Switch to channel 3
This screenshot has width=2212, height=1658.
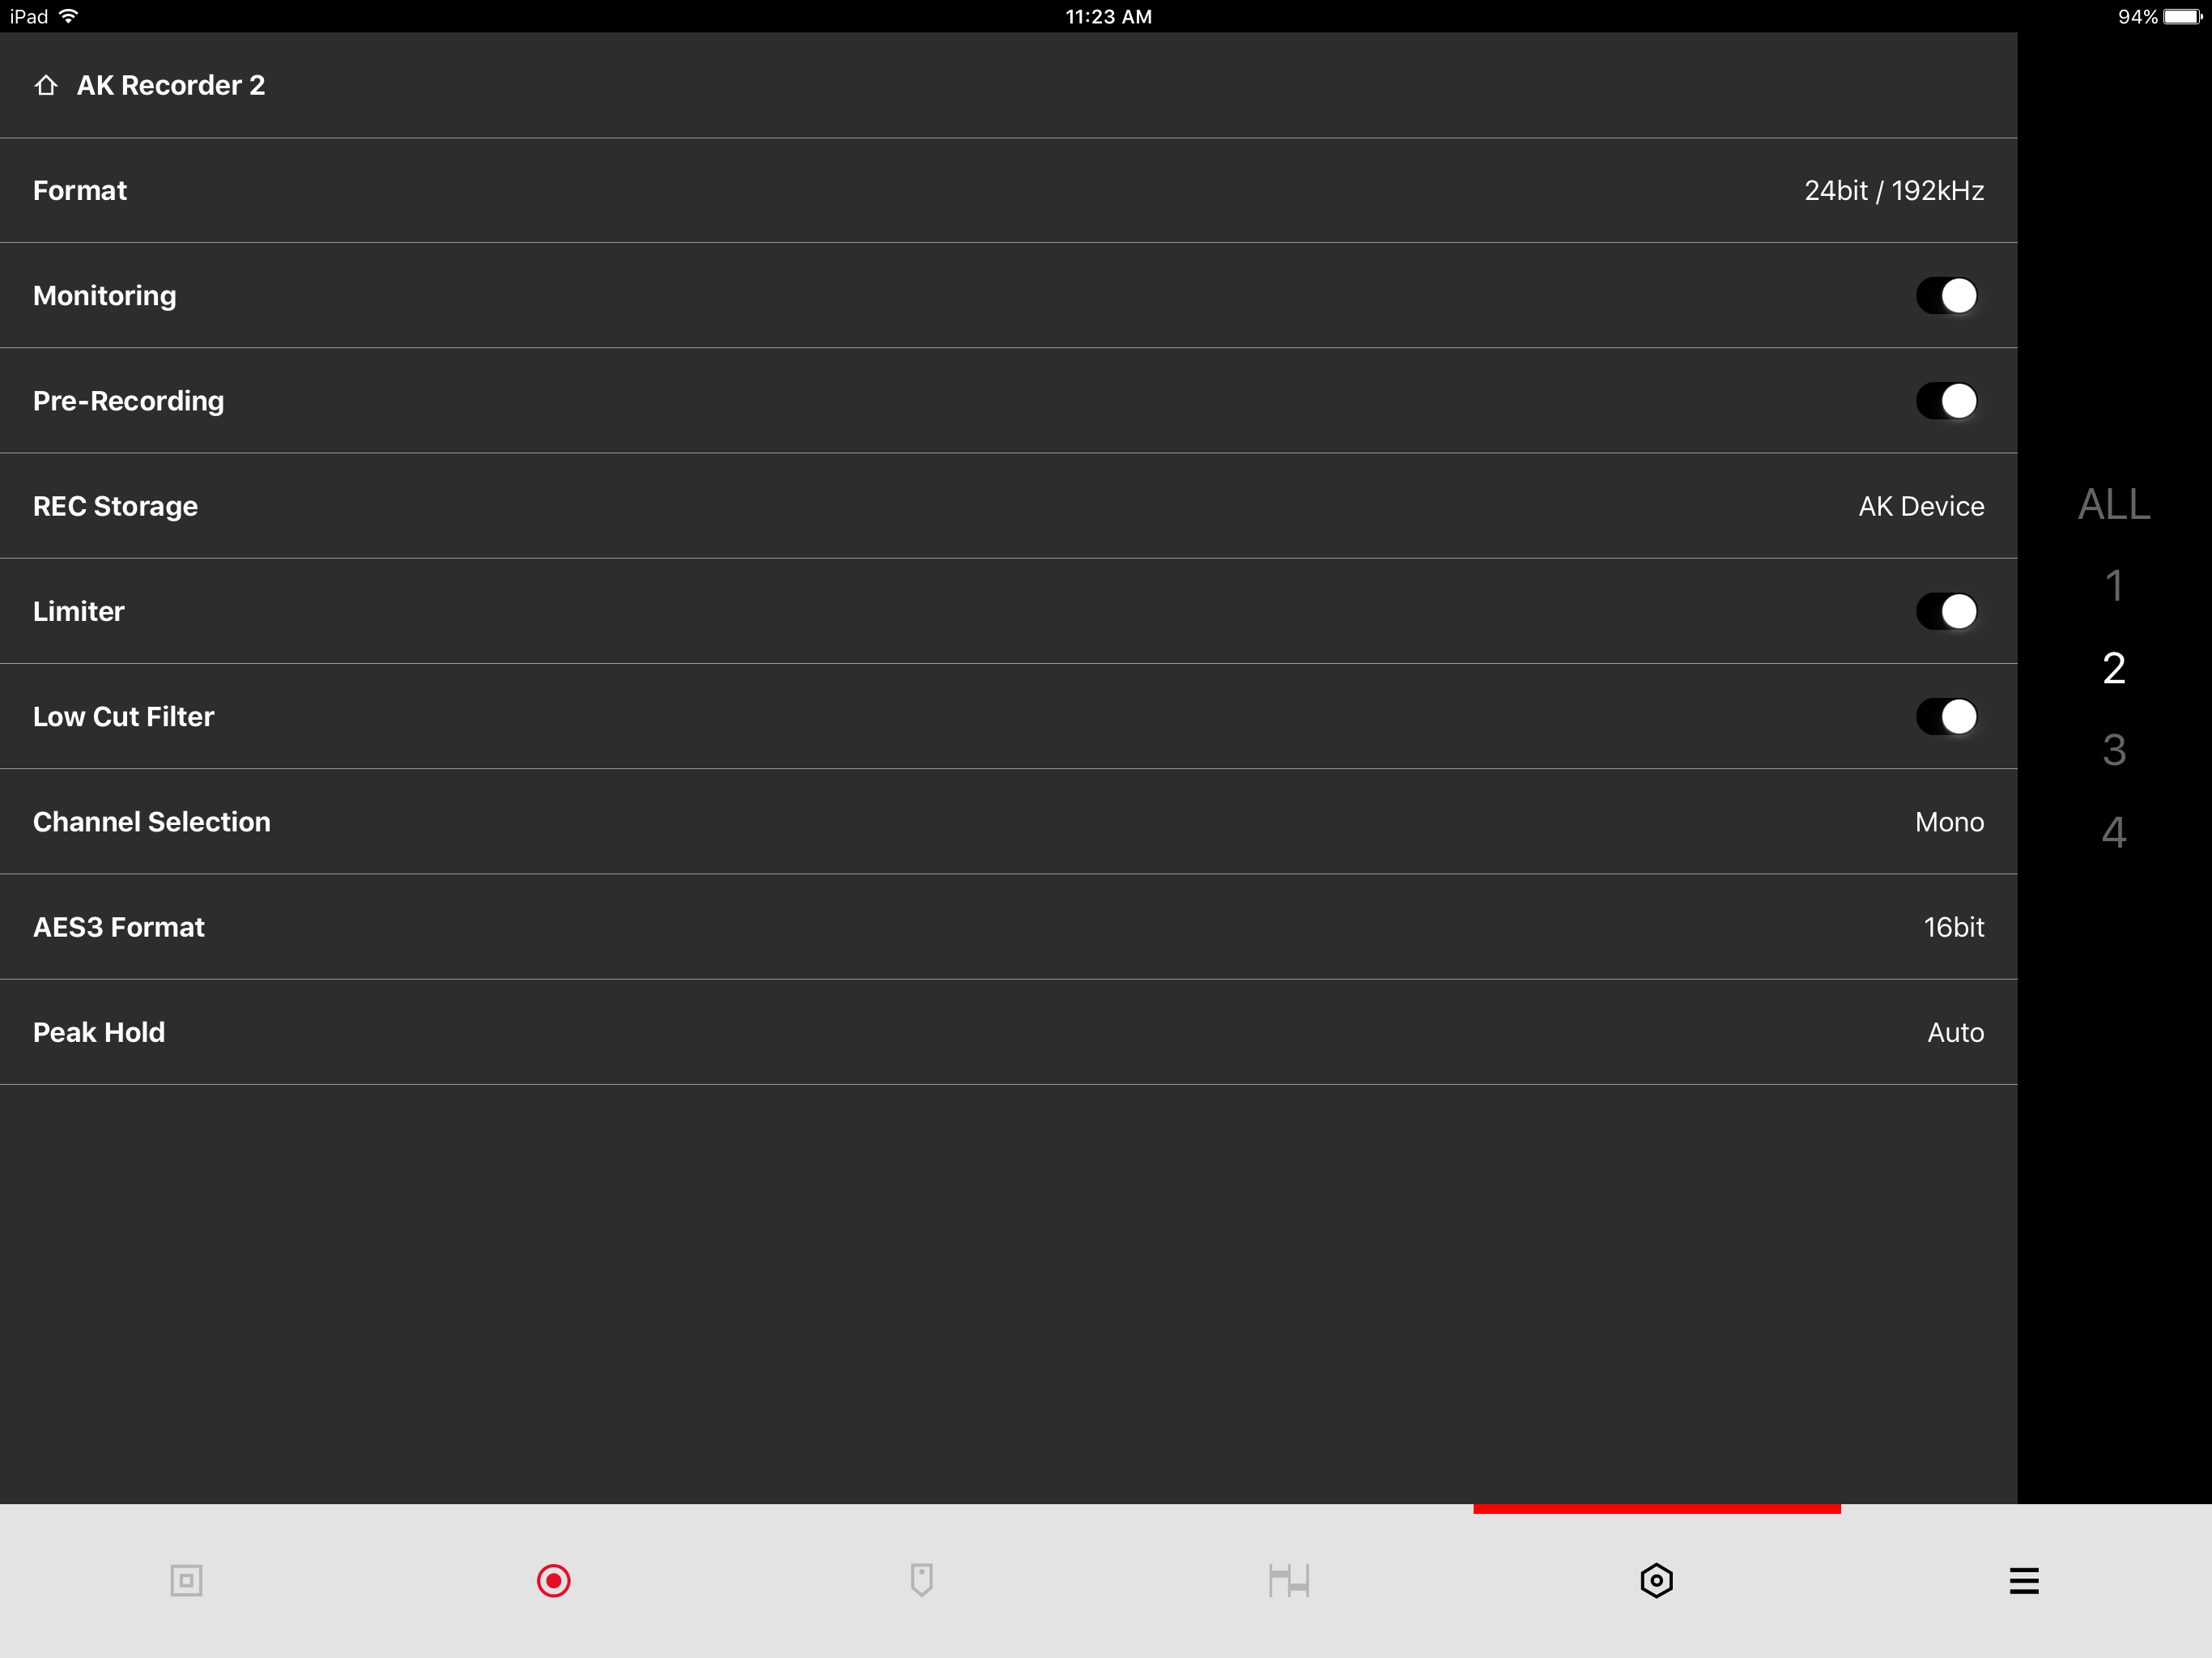pos(2114,750)
